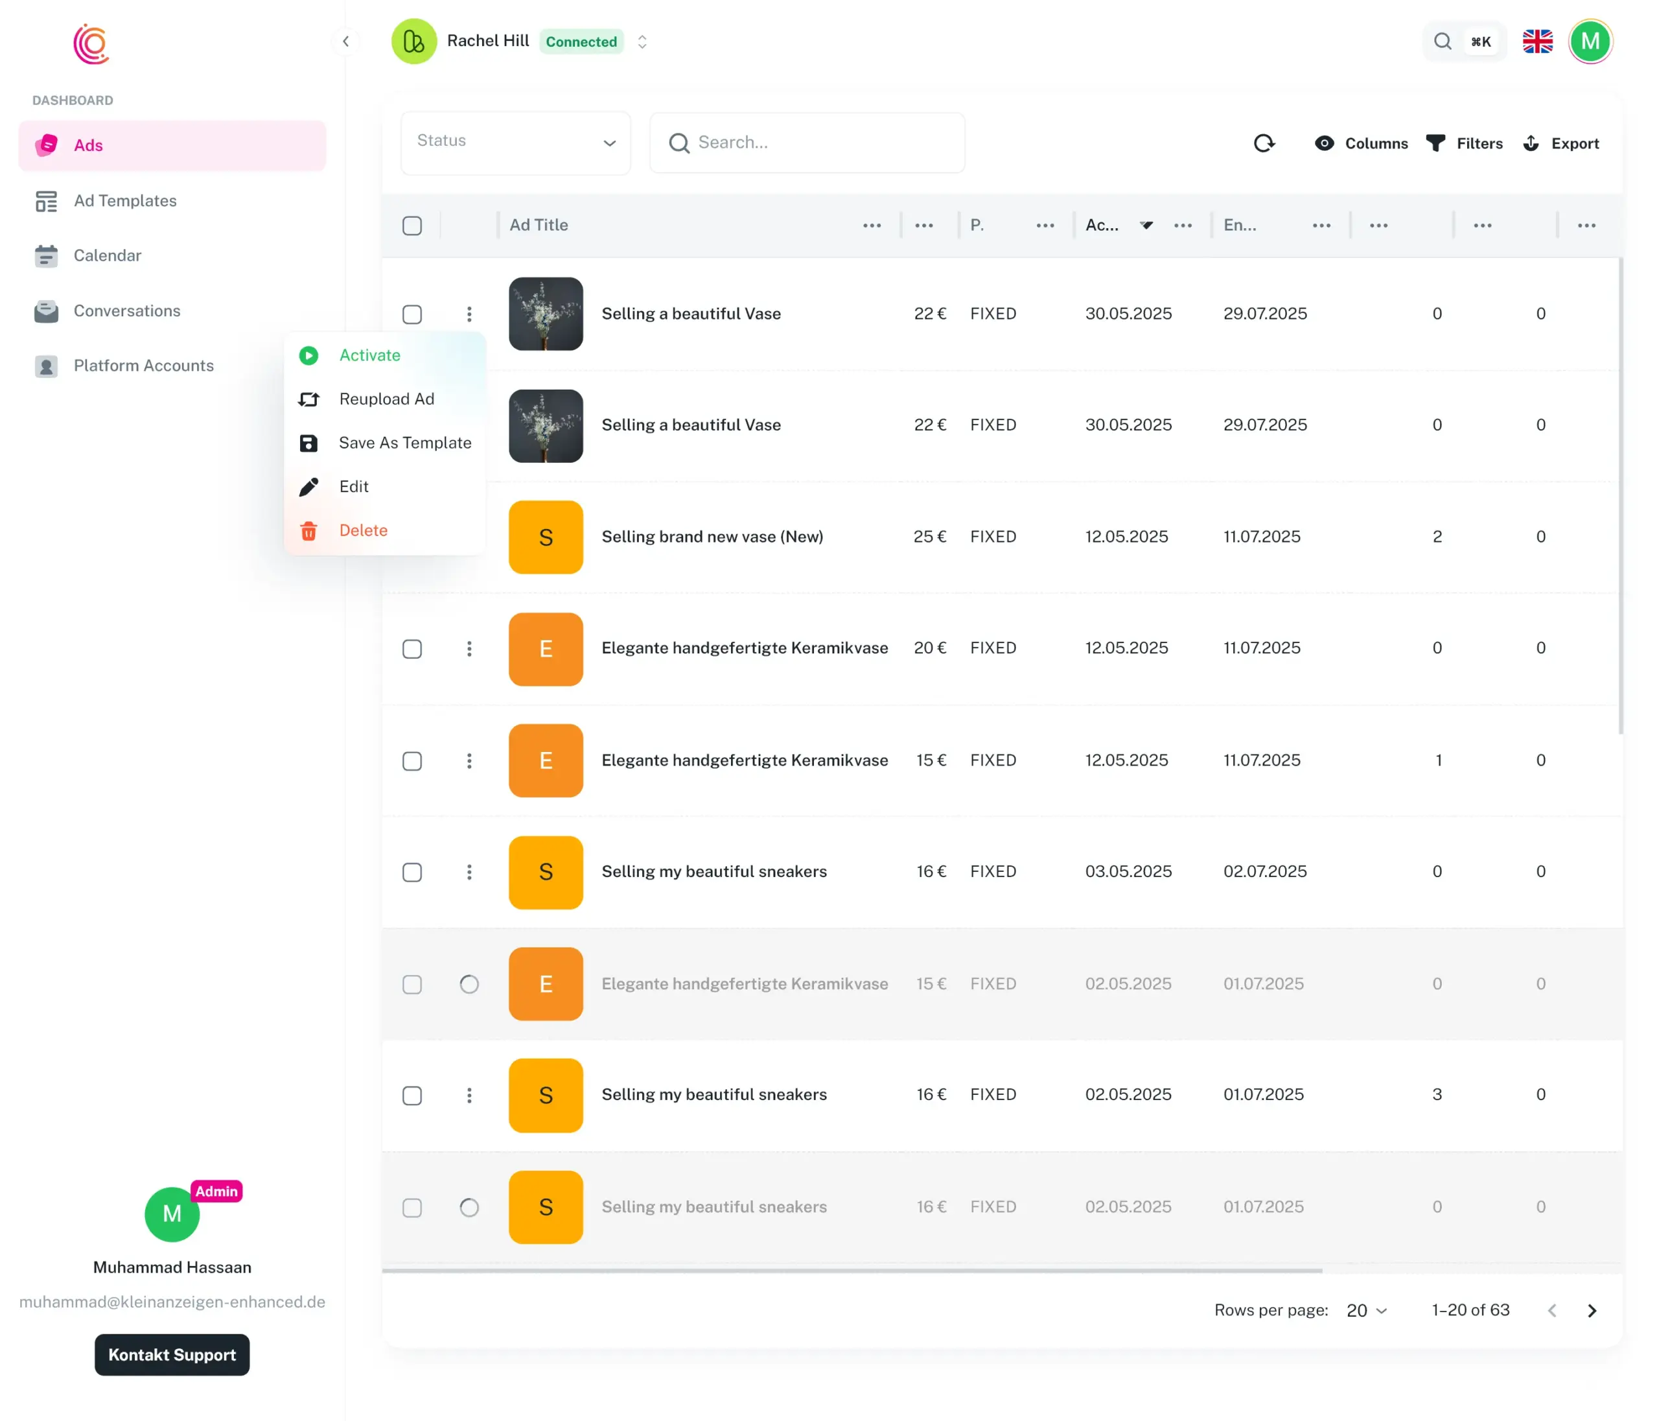This screenshot has height=1421, width=1659.
Task: Click the refresh table icon
Action: [x=1264, y=143]
